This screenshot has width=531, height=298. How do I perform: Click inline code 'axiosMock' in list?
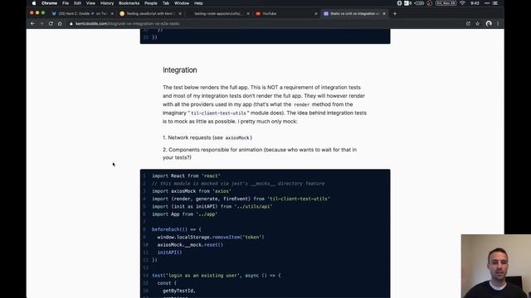click(x=237, y=138)
